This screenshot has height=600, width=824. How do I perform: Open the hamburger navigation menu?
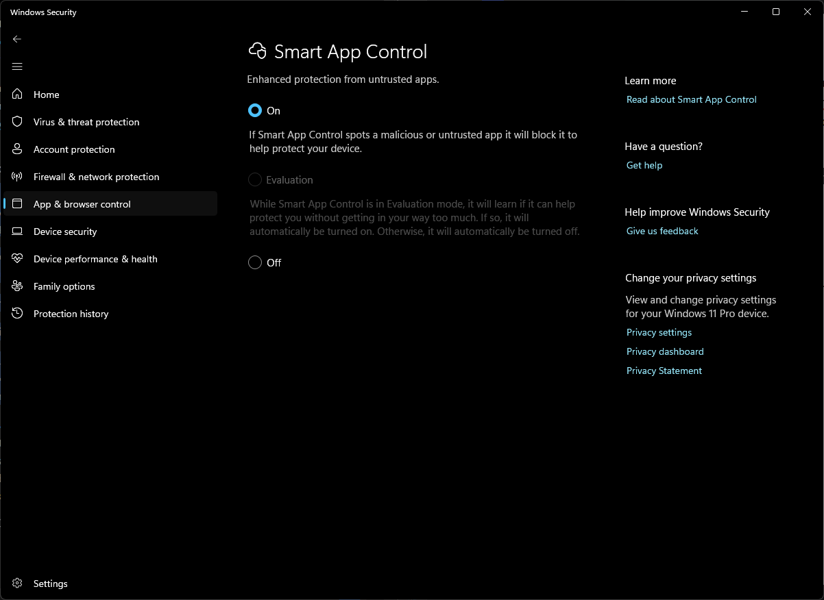click(17, 66)
